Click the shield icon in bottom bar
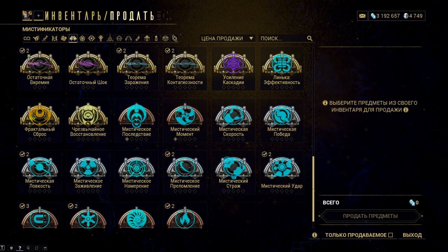 [11, 248]
